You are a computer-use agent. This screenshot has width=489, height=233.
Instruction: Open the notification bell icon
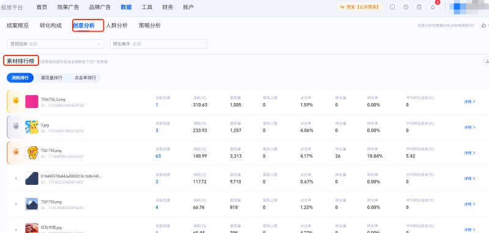(x=433, y=7)
